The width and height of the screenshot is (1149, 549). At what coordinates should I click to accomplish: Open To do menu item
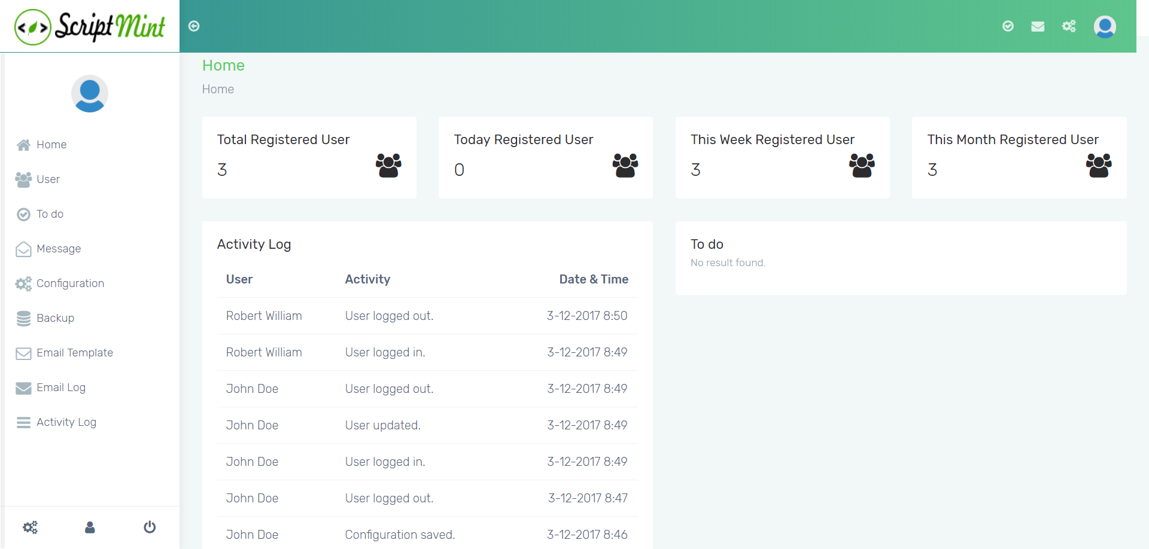(x=50, y=214)
